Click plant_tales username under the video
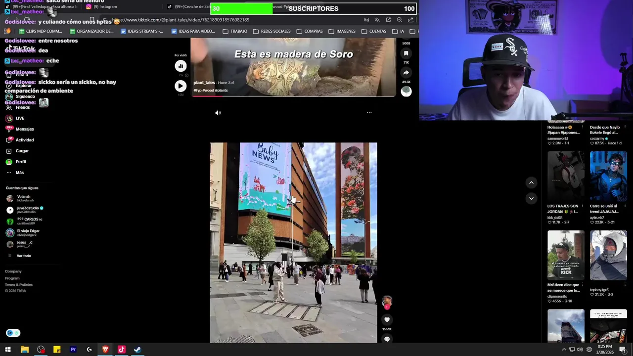Image resolution: width=633 pixels, height=356 pixels. 204,83
